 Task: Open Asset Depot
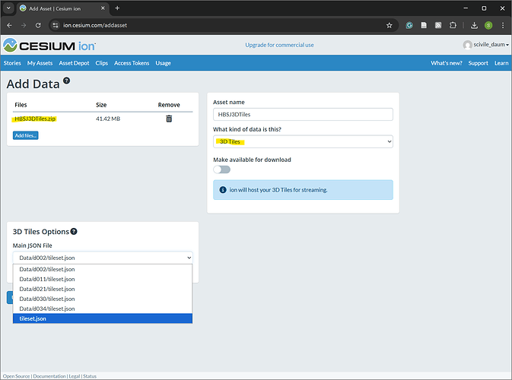tap(74, 63)
